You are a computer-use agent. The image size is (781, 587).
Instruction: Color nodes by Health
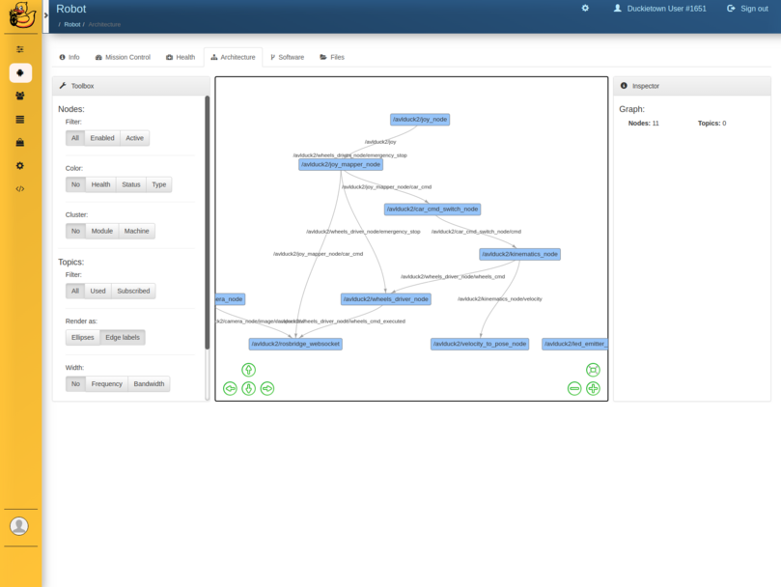click(100, 184)
